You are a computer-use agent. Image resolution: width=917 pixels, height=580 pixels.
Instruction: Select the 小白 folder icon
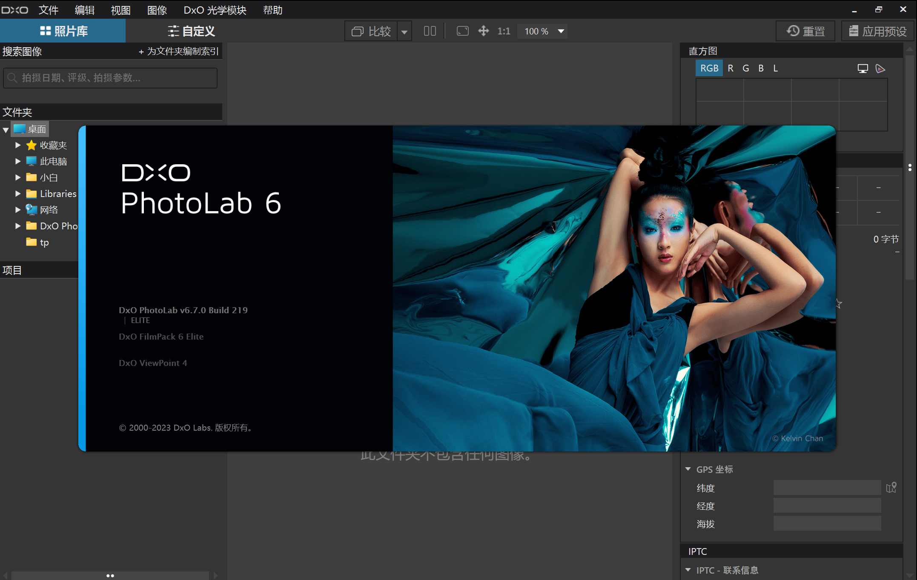point(31,177)
